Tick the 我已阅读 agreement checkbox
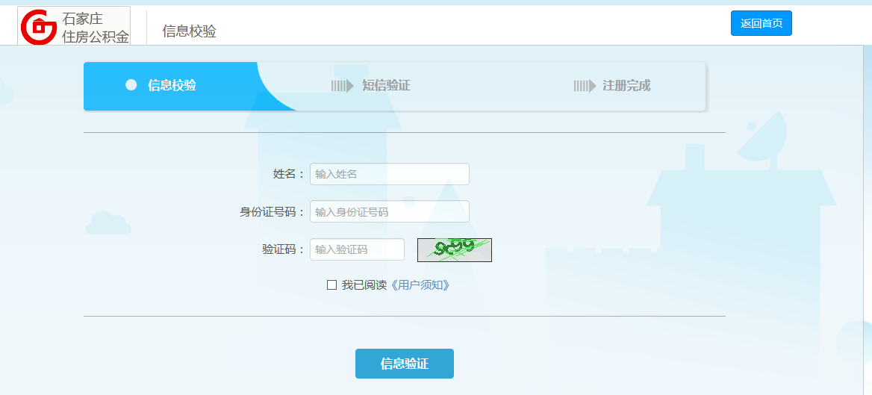Viewport: 872px width, 395px height. click(331, 285)
